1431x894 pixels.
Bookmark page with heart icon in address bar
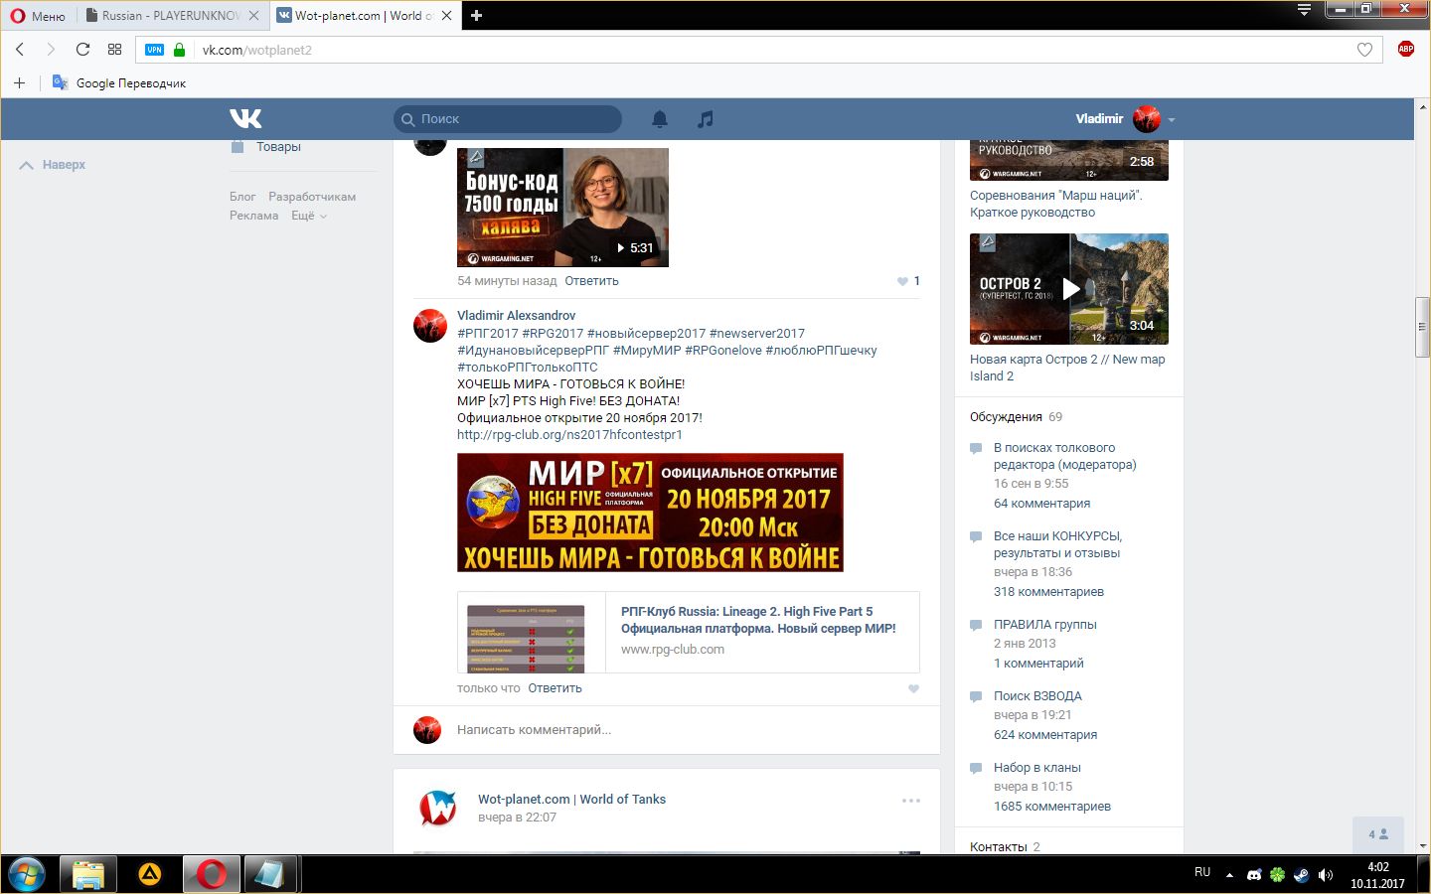pyautogui.click(x=1364, y=50)
